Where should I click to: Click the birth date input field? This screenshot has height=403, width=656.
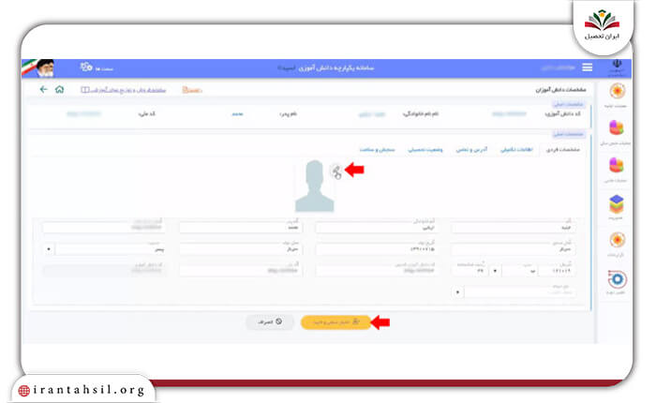coord(377,249)
